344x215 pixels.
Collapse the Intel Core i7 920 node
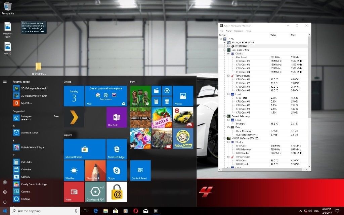[x=224, y=50]
